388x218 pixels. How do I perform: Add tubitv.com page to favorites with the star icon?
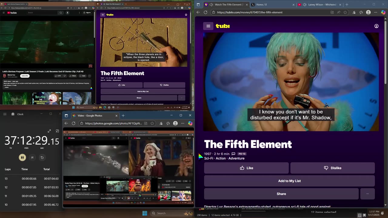tap(345, 12)
